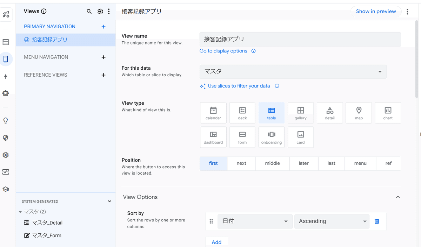Open the Manage monitor icon in sidebar
421x247 pixels.
[6, 172]
